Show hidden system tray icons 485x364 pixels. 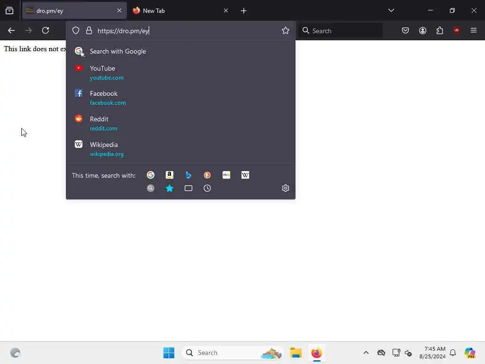(366, 353)
